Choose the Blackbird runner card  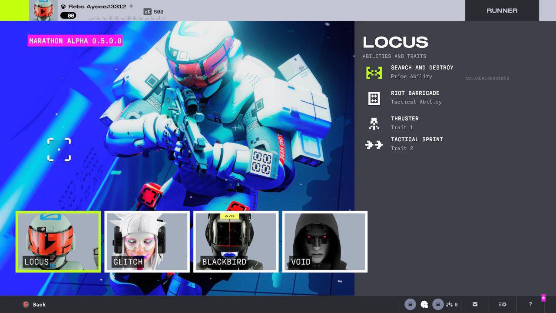(x=236, y=242)
